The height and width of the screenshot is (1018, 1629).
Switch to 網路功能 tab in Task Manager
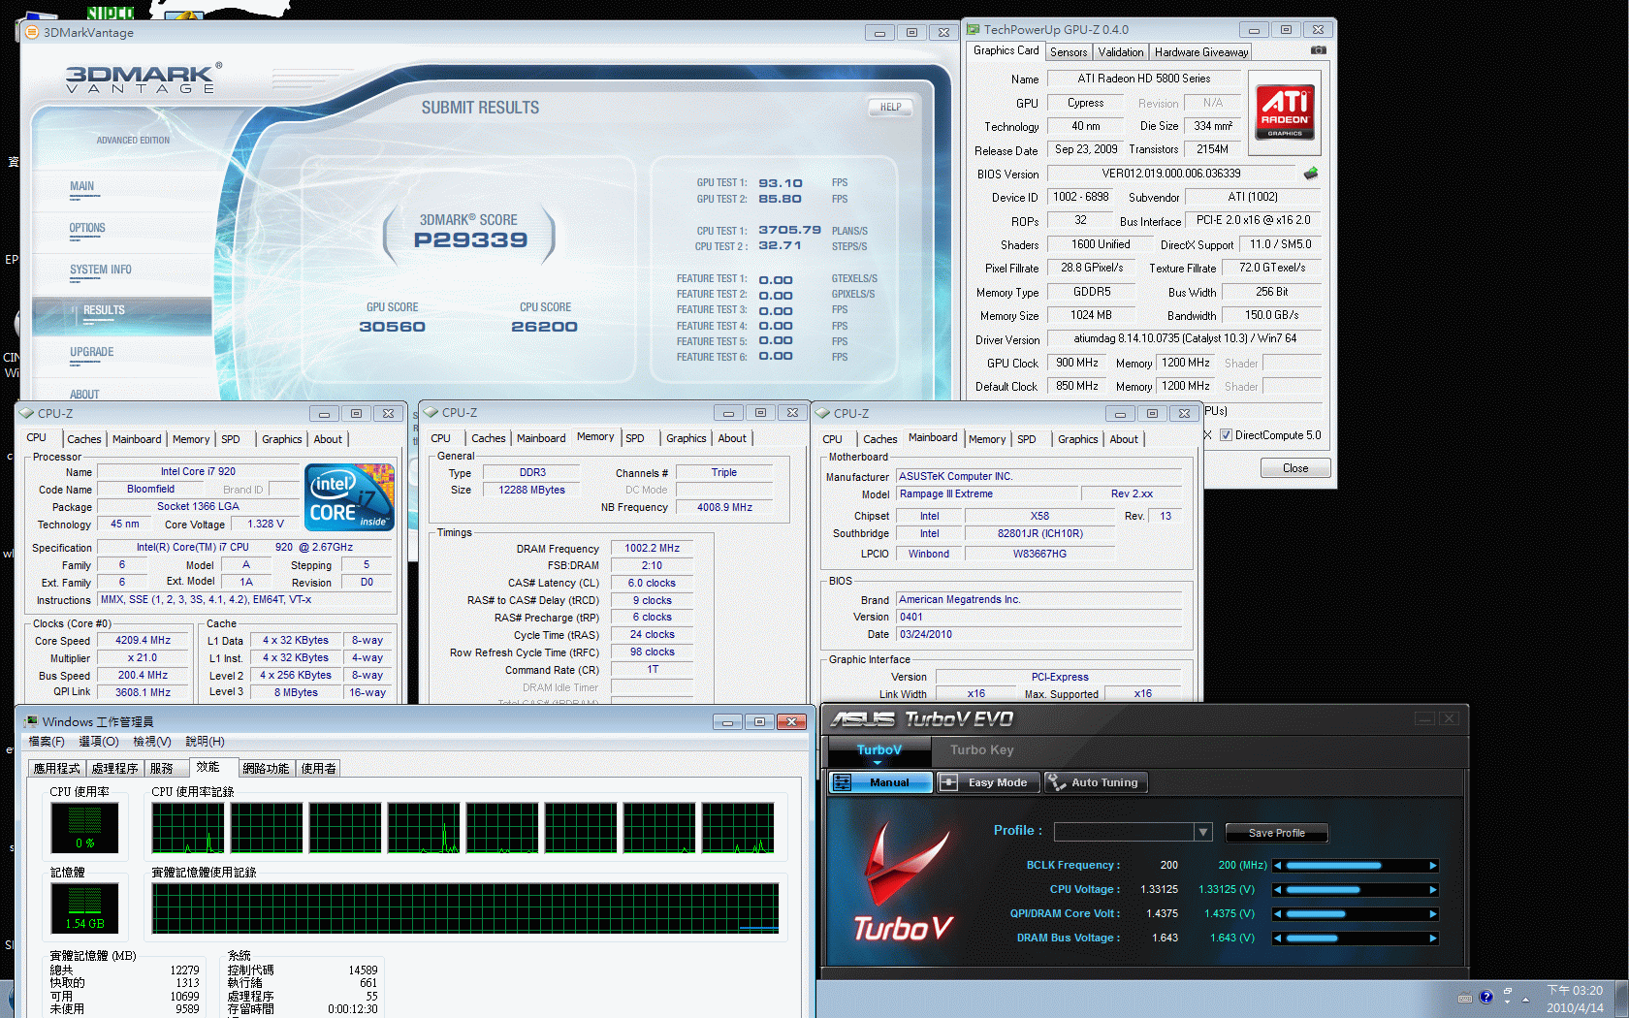tap(266, 769)
